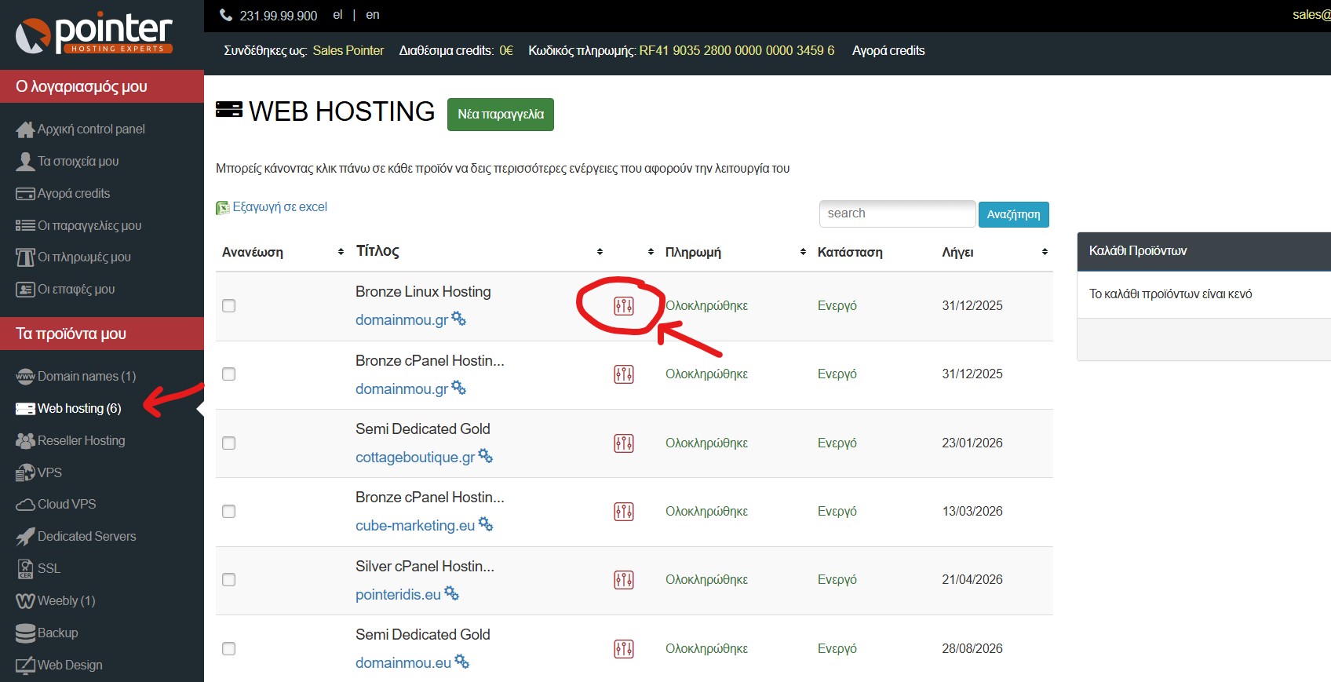Screen dimensions: 1331x682
Task: Click the Excel export icon
Action: click(x=223, y=208)
